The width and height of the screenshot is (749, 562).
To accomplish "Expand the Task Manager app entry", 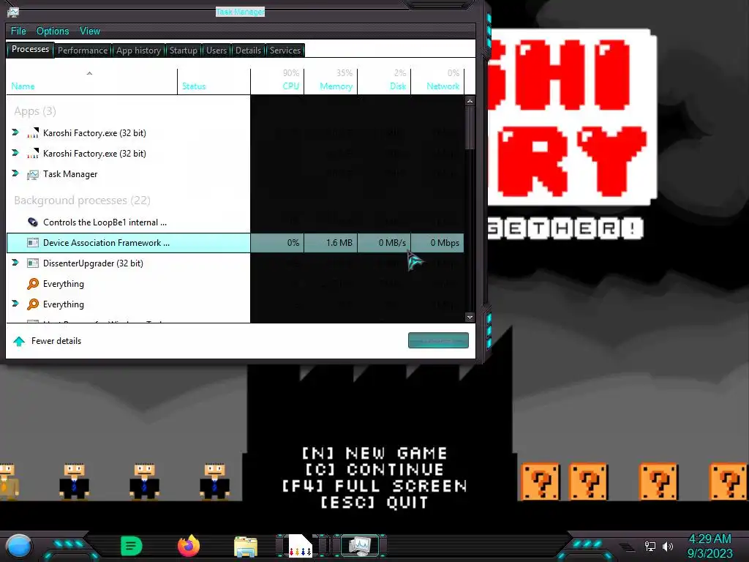I will 15,173.
